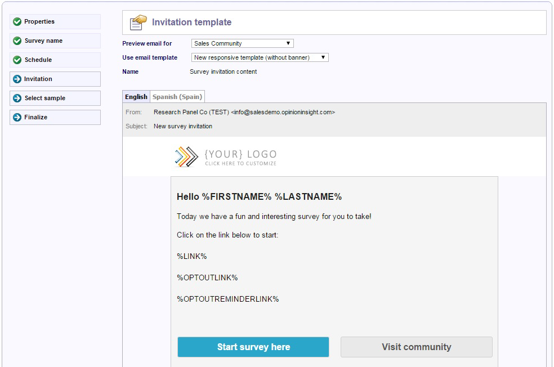The height and width of the screenshot is (367, 554).
Task: Click the green checkmark icon beside Schedule
Action: pyautogui.click(x=17, y=60)
